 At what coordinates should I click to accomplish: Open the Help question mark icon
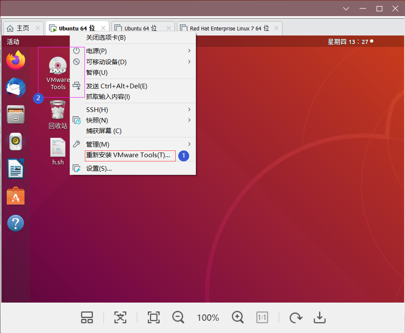(x=16, y=223)
